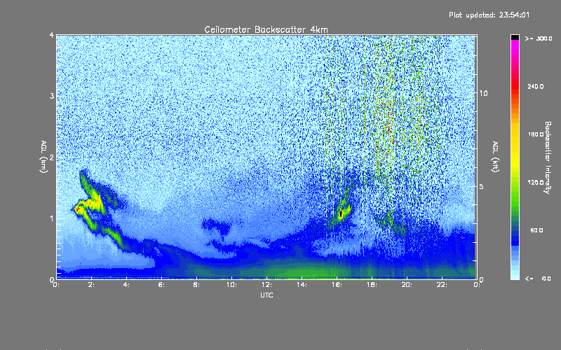
Task: Click the '2' tick on the km axis
Action: tap(52, 157)
